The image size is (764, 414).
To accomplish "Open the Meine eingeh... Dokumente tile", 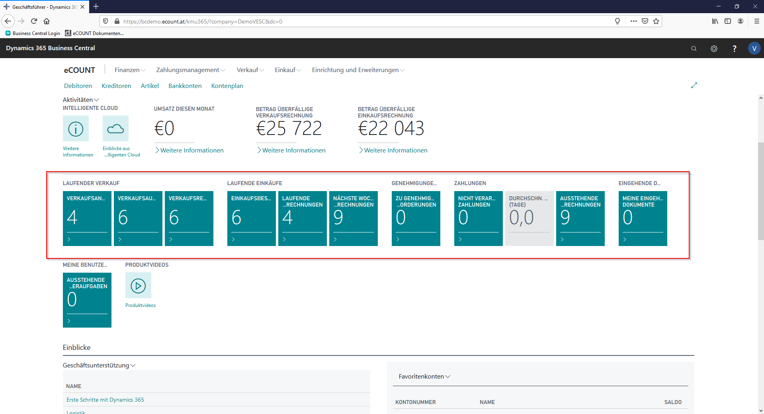I will point(643,219).
